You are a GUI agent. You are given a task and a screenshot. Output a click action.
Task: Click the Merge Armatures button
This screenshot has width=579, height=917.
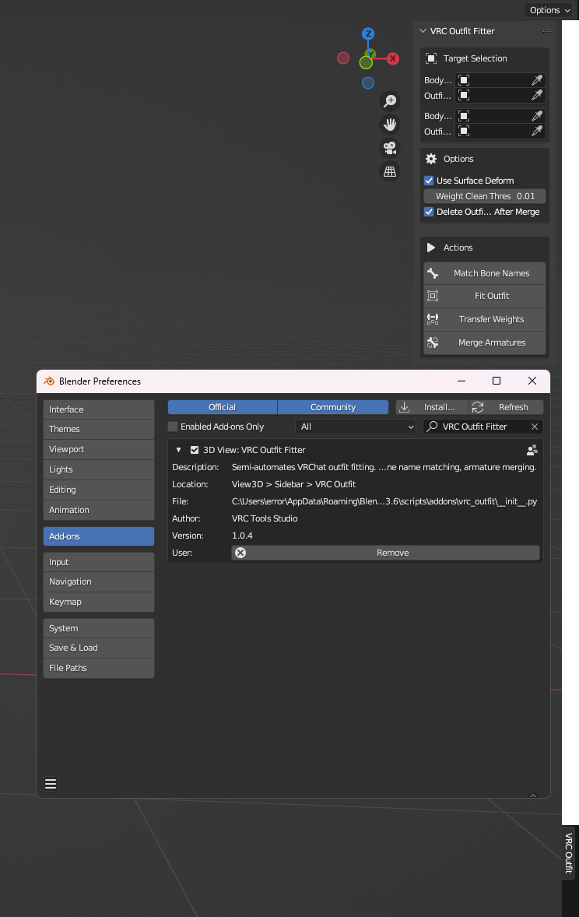click(485, 343)
